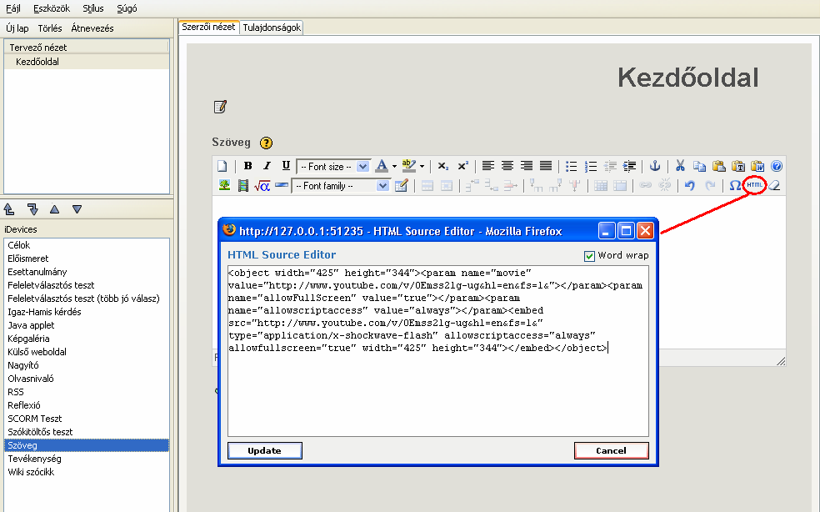Toggle the Word wrap checkbox

pos(589,256)
